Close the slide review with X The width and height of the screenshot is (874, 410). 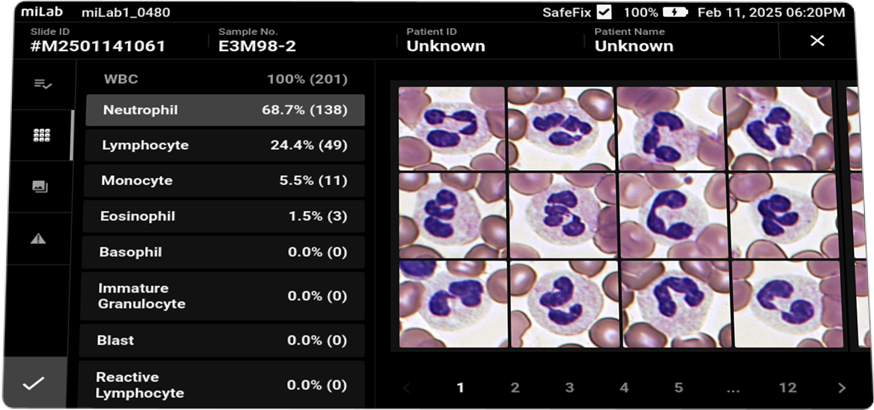(817, 41)
